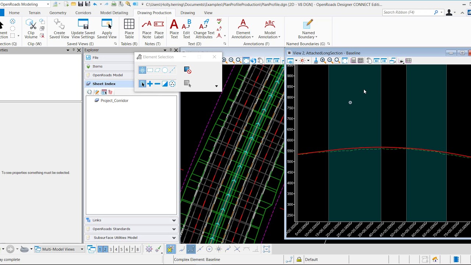
Task: Click the Pan View hand icon in View 2
Action: click(369, 61)
